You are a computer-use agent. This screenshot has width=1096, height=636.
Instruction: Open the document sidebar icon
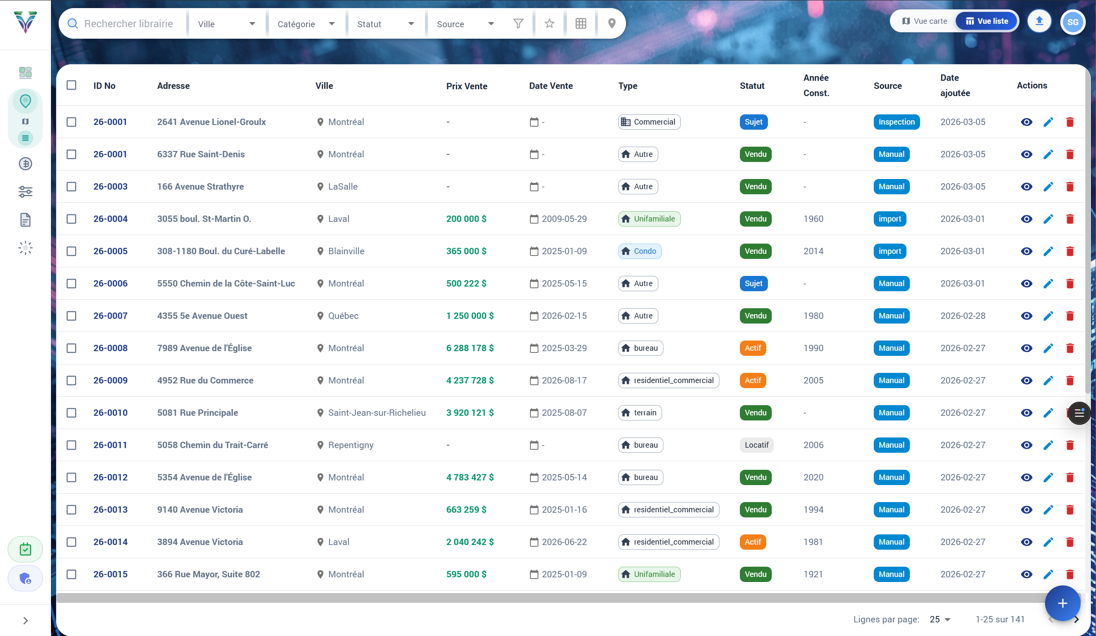point(25,220)
